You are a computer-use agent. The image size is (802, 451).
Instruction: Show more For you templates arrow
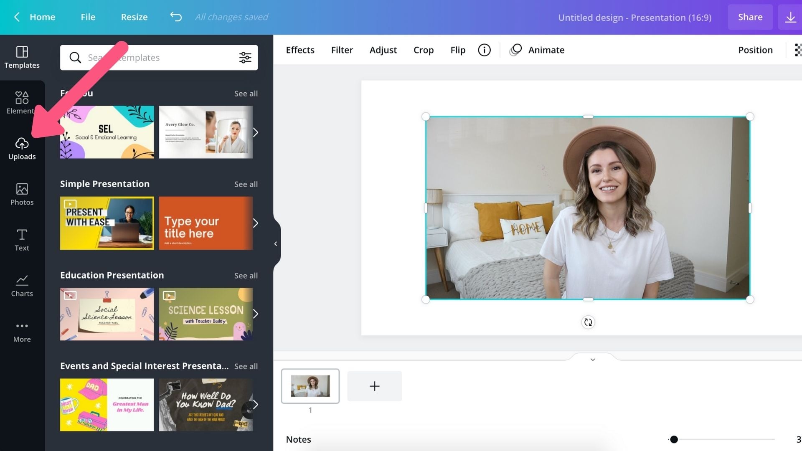255,132
